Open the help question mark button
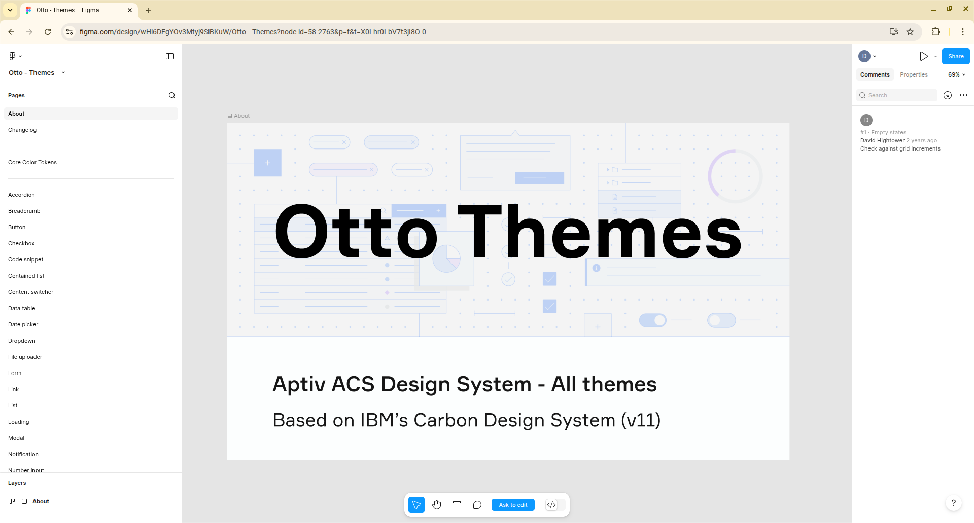The width and height of the screenshot is (974, 523). [x=953, y=503]
